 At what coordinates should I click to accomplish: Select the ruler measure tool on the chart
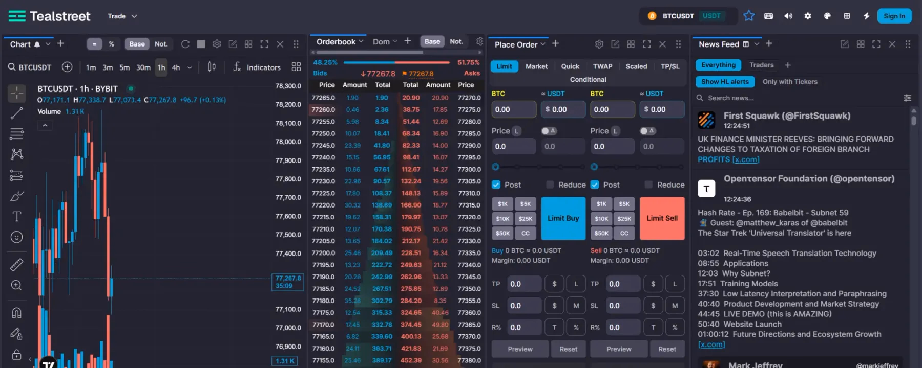[x=17, y=264]
